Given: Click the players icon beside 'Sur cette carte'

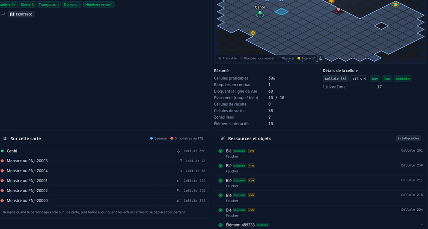Looking at the screenshot, I should [x=5, y=138].
